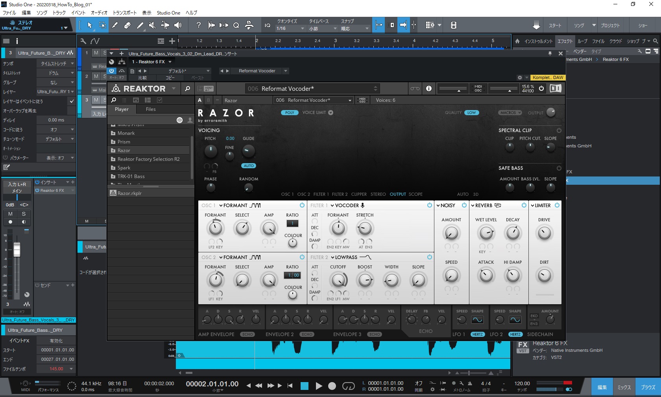661x397 pixels.
Task: Open FILTER 2 LOWPASS type dropdown
Action: click(351, 257)
